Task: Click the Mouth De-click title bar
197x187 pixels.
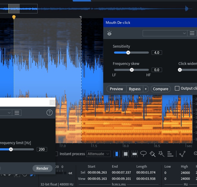Action: pyautogui.click(x=150, y=23)
